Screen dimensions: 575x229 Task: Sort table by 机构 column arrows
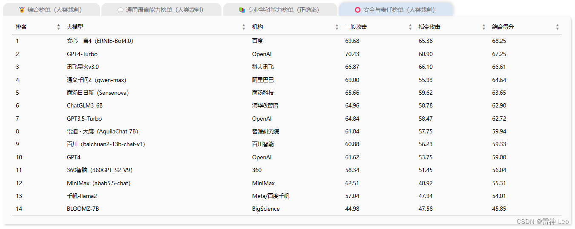[x=337, y=27]
